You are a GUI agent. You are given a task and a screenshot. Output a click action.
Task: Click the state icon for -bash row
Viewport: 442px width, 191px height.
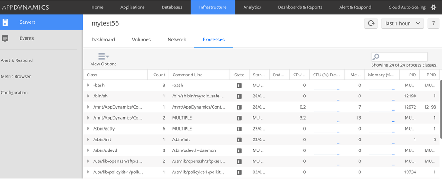point(239,86)
